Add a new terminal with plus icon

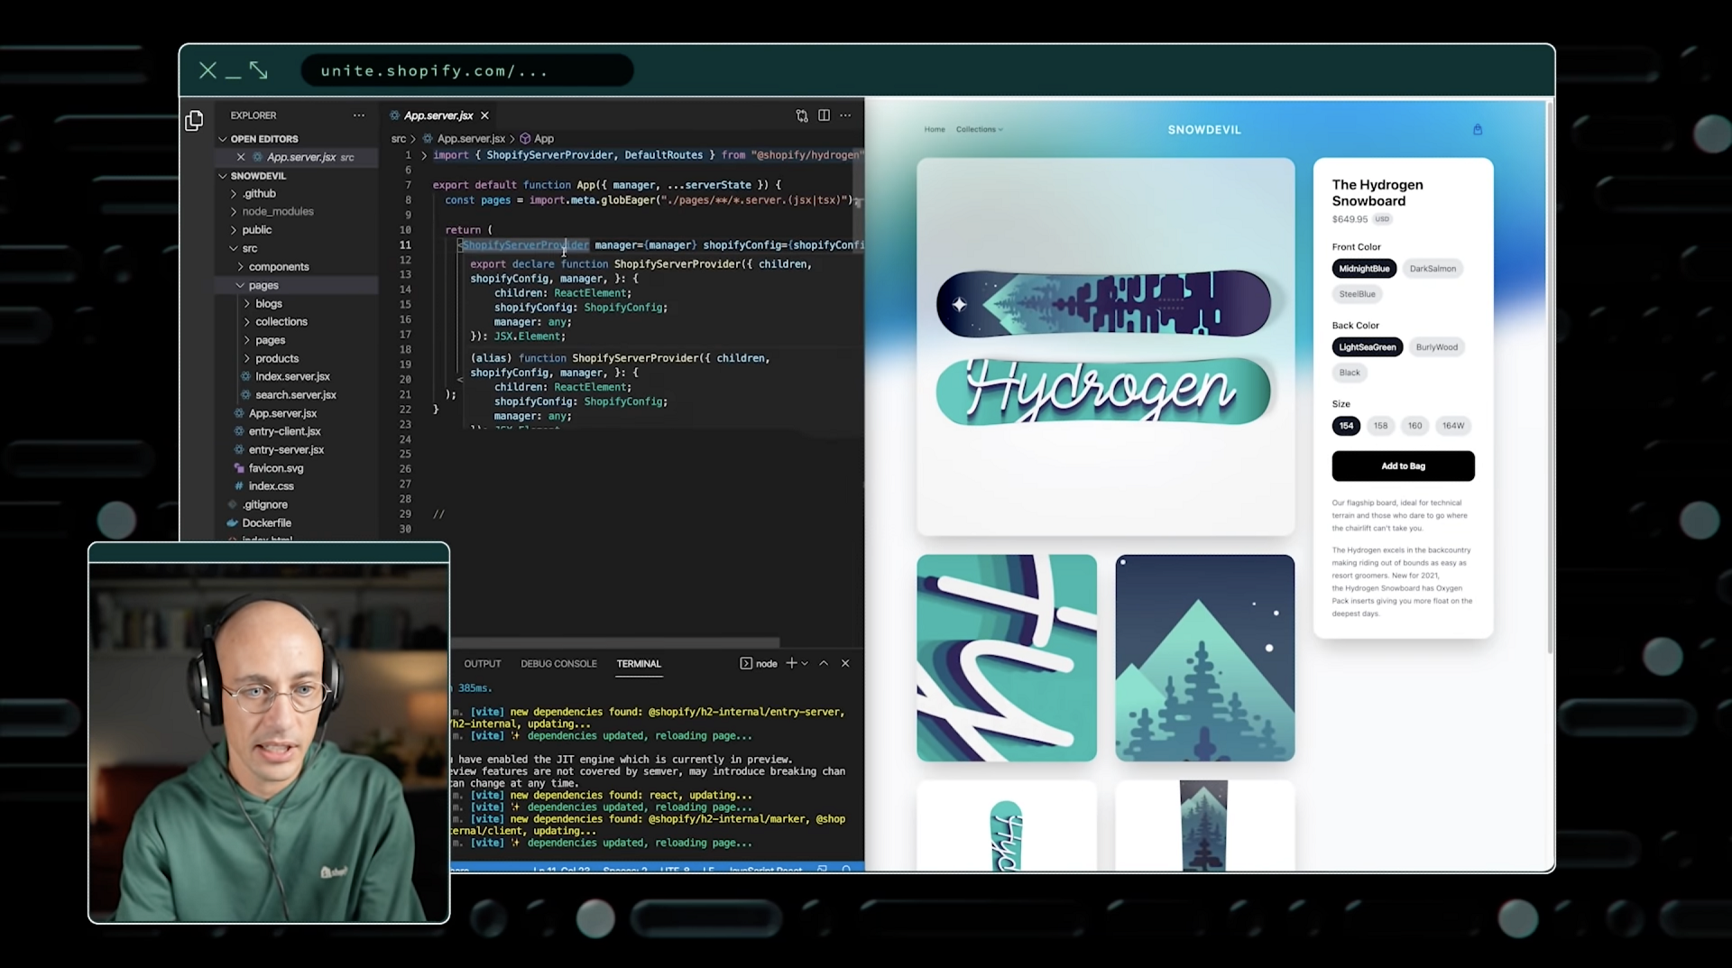[x=791, y=663]
